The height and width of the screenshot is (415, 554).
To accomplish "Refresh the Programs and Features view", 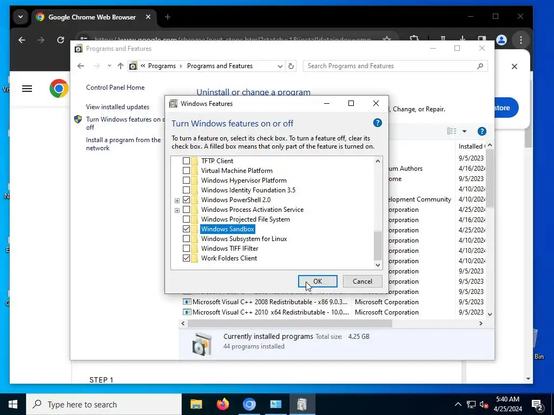I will pyautogui.click(x=291, y=66).
